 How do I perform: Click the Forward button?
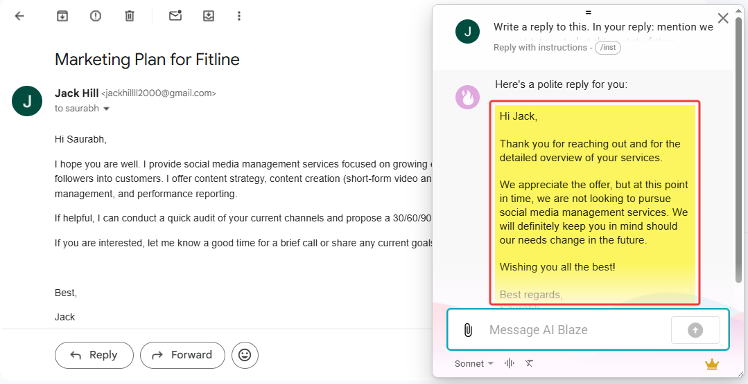pos(182,355)
